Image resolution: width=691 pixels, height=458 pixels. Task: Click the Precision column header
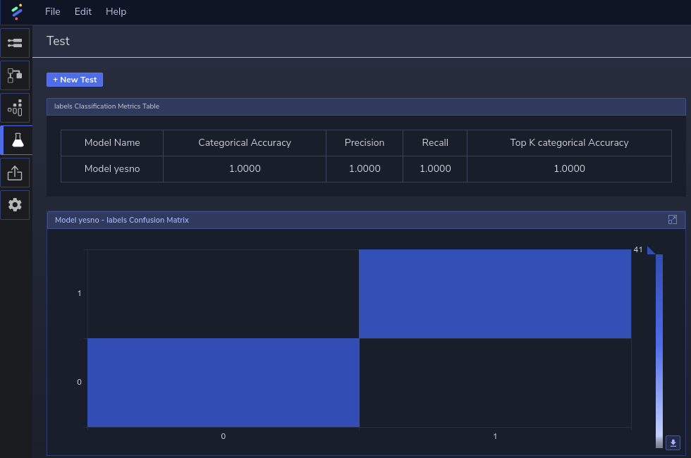pos(365,142)
